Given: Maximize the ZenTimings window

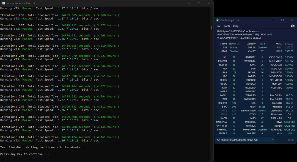Looking at the screenshot, I should (x=282, y=20).
